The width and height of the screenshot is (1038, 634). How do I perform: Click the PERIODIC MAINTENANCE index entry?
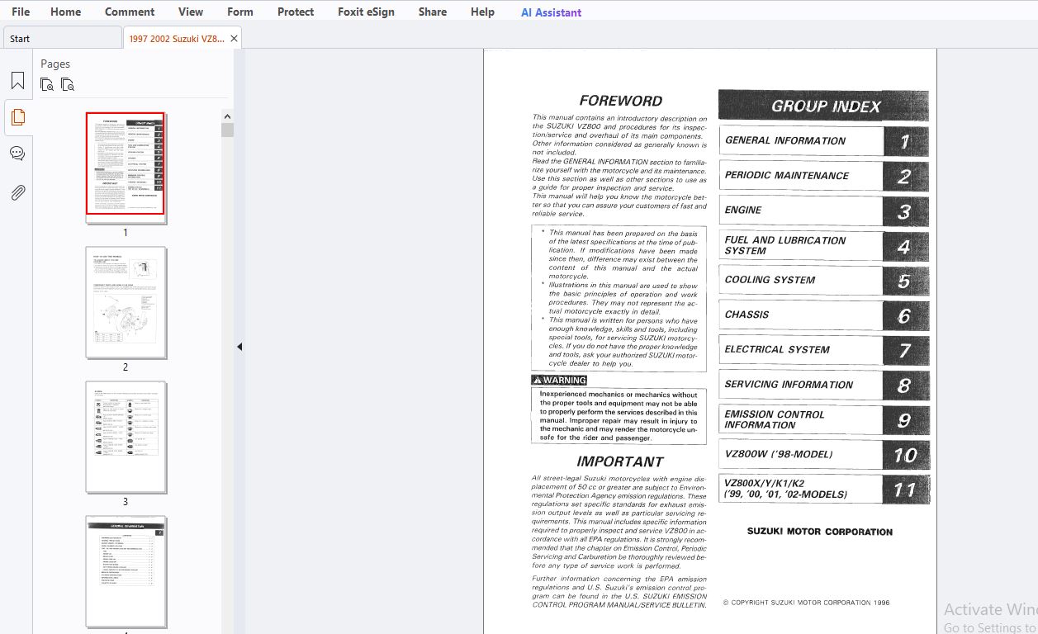click(x=823, y=176)
